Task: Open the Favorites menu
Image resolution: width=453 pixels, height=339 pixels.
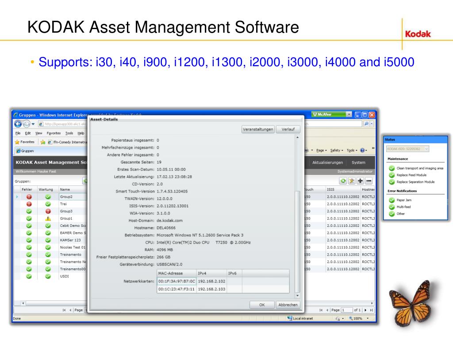Action: (54, 133)
